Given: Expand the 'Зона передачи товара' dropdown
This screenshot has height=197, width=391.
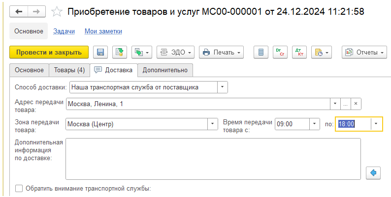Looking at the screenshot, I should (x=213, y=124).
